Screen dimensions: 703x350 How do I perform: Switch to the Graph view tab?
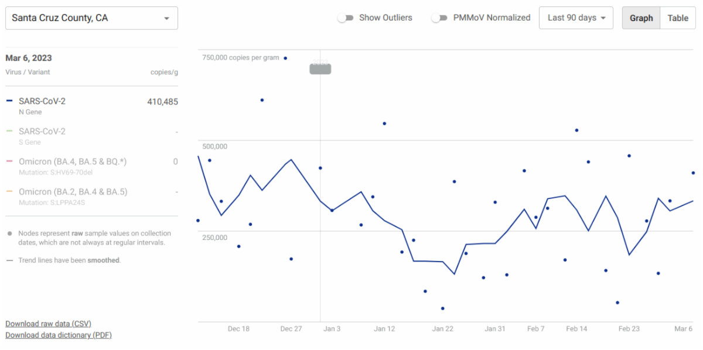coord(641,18)
